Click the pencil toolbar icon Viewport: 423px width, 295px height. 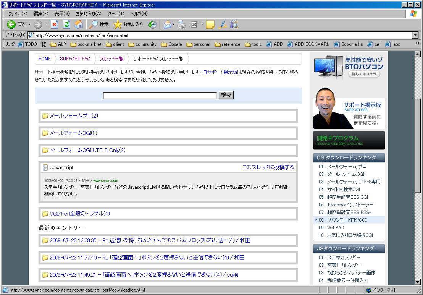[223, 24]
